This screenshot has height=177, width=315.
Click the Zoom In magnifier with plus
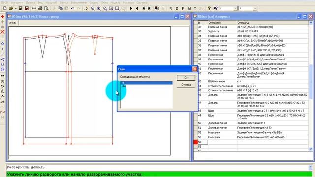click(99, 8)
